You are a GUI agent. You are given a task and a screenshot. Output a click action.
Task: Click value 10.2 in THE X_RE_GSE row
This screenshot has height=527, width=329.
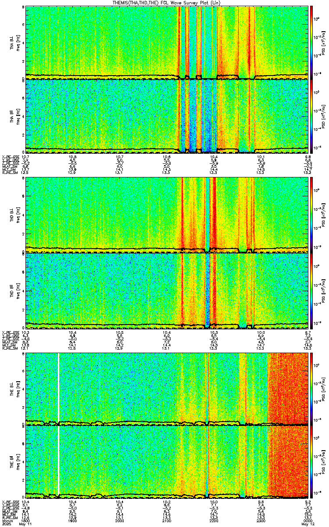[x=167, y=501]
